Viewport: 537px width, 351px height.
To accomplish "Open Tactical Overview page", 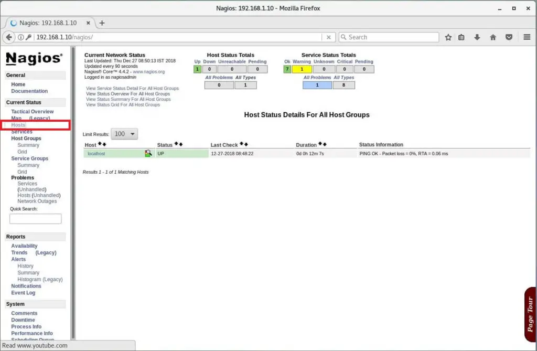I will (x=32, y=112).
